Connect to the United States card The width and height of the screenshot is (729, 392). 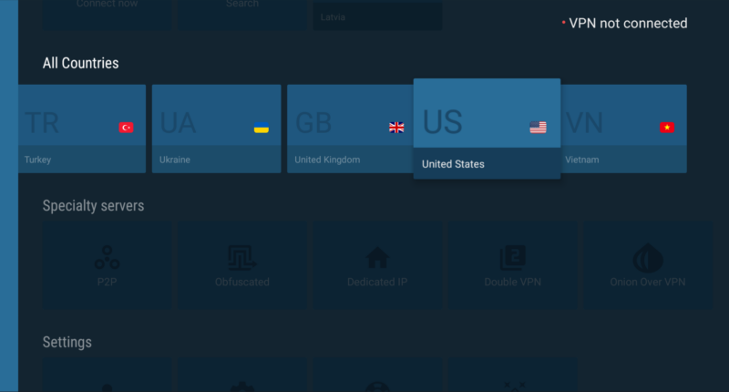[x=487, y=129]
